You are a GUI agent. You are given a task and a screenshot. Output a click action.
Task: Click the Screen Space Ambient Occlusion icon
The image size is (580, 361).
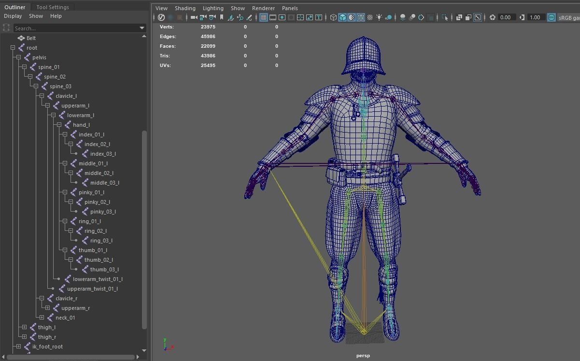403,17
